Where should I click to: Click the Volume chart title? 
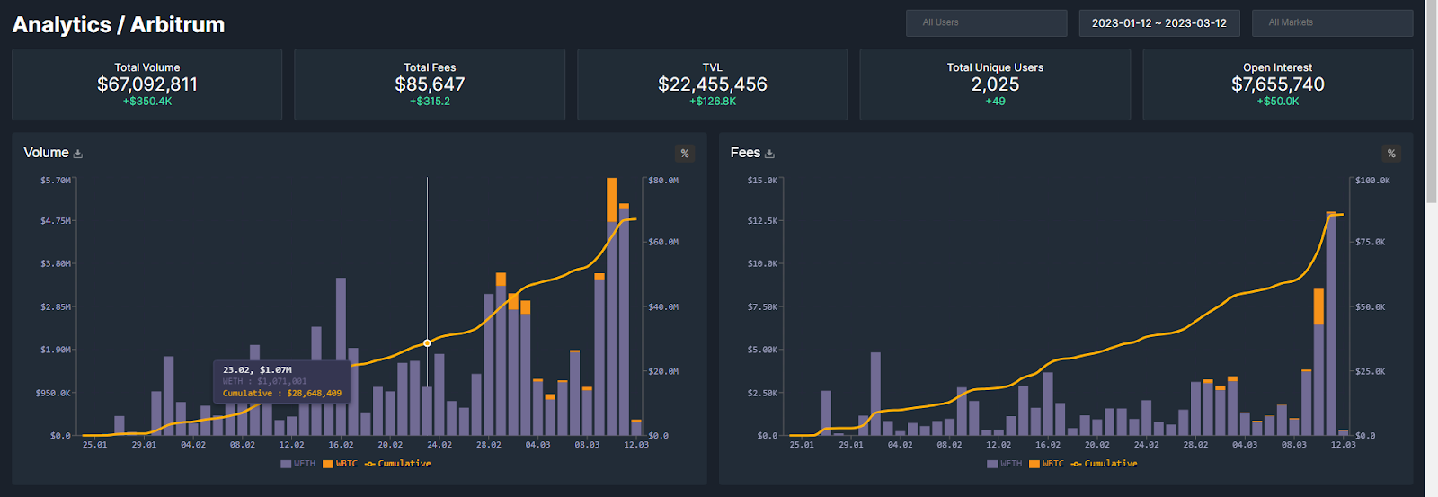[x=46, y=153]
